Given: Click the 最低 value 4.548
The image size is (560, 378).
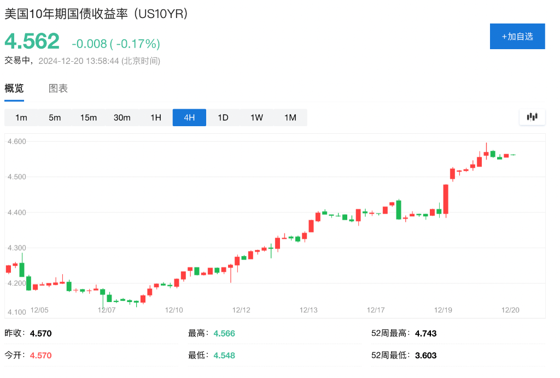Looking at the screenshot, I should pos(224,355).
